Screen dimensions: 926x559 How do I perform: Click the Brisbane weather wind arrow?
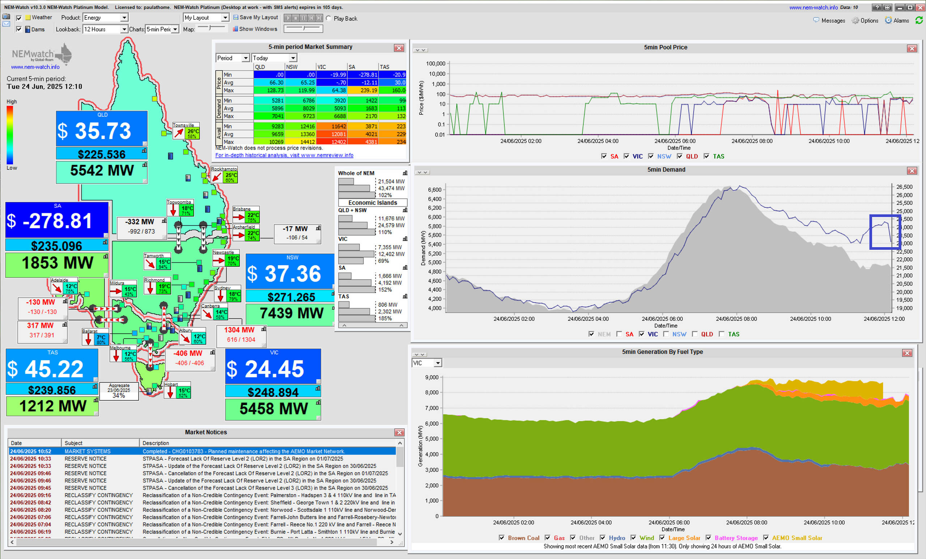[239, 217]
